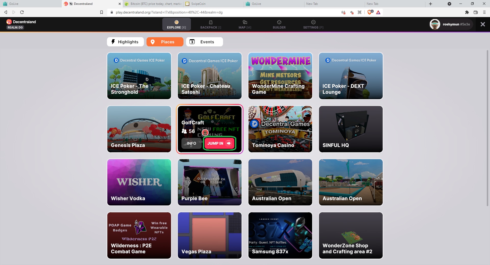Screen dimensions: 490x265
Task: Open a new browser tab
Action: tap(431, 4)
